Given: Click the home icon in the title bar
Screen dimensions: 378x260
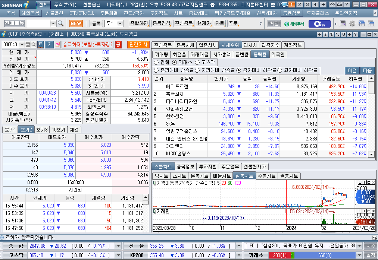Looking at the screenshot, I should click(332, 4).
